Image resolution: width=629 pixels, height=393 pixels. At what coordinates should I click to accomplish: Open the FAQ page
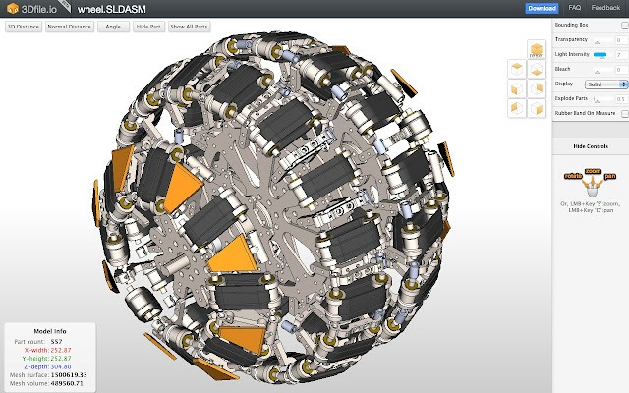(x=574, y=8)
